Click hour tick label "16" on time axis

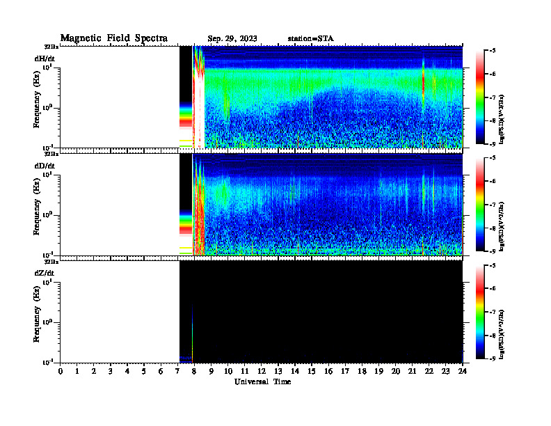pyautogui.click(x=328, y=372)
